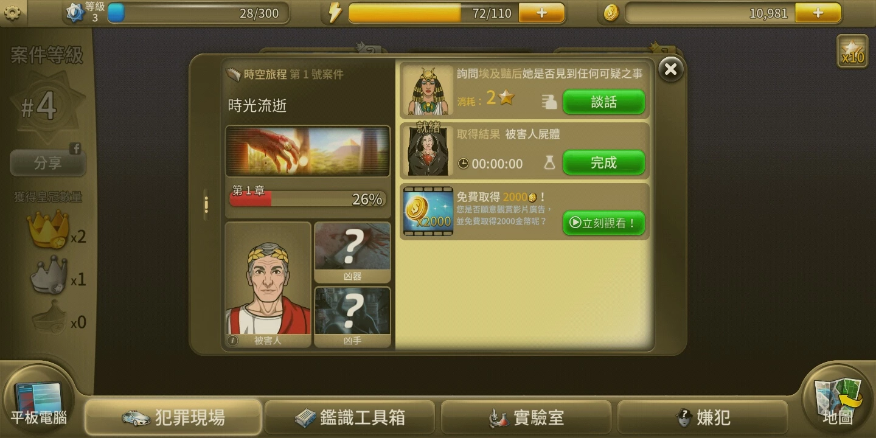Expand the side handle on case panel

(x=206, y=204)
